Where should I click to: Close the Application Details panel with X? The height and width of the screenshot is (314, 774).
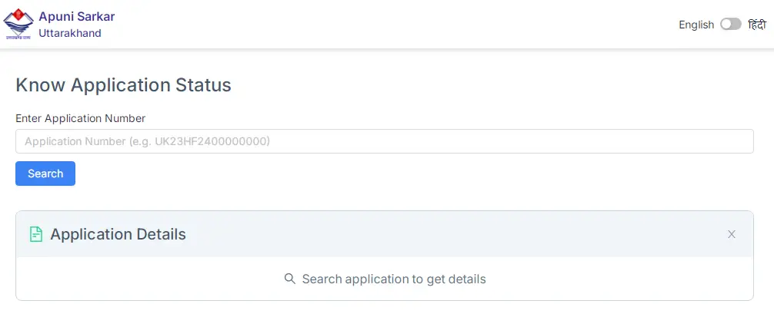tap(732, 234)
